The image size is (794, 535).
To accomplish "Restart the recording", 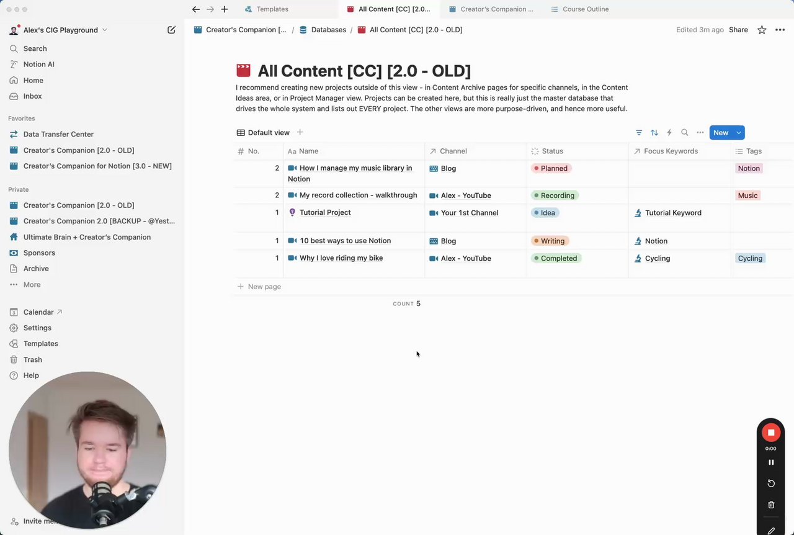I will [x=771, y=483].
